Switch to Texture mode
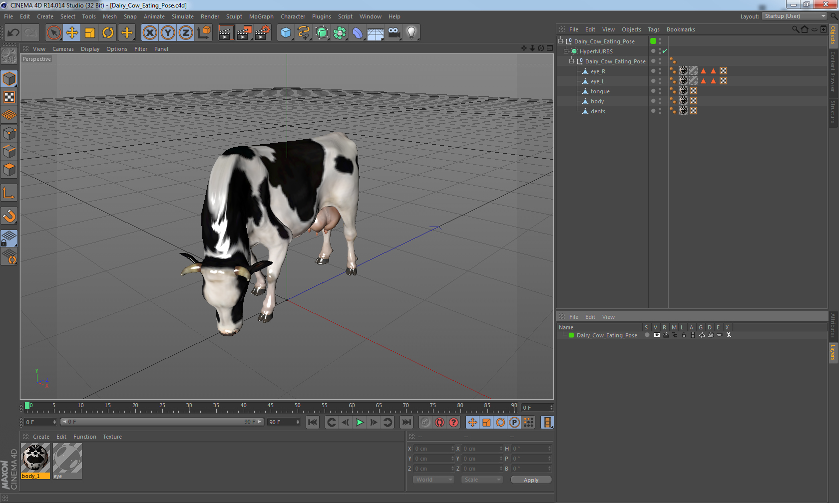The image size is (839, 503). (9, 97)
